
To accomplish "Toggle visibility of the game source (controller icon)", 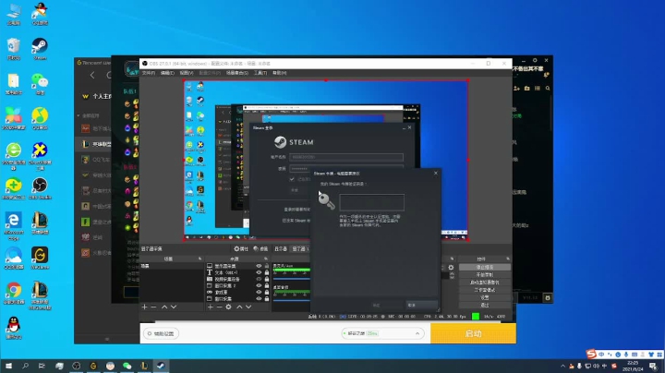I will coord(259,292).
